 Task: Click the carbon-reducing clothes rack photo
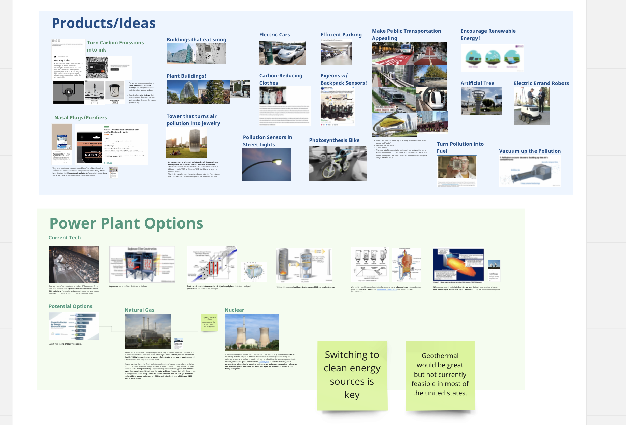tap(272, 96)
